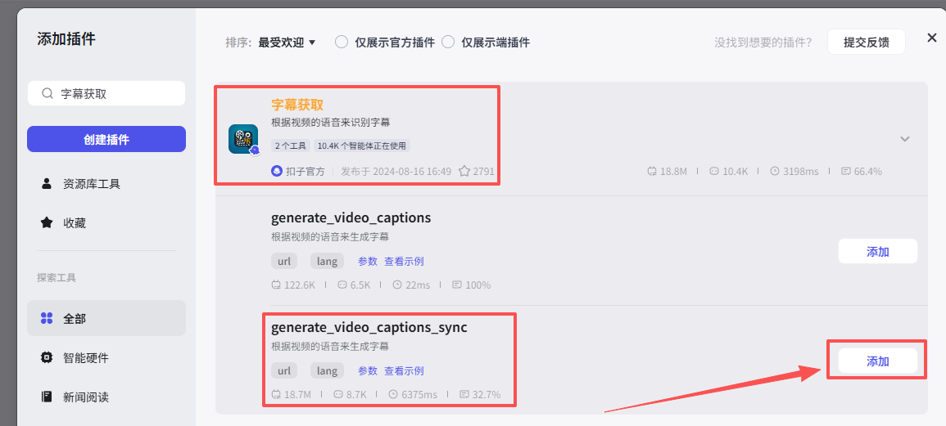Close the 添加插件 dialog
Screen dimensions: 946x426
pos(931,38)
